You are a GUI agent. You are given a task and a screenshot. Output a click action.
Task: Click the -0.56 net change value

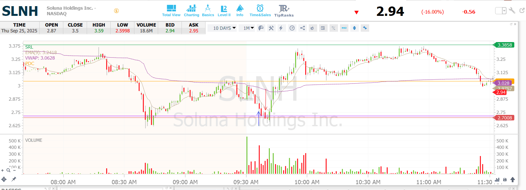click(x=469, y=12)
